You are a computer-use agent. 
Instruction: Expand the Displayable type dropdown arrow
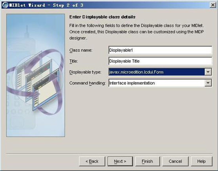(208, 72)
